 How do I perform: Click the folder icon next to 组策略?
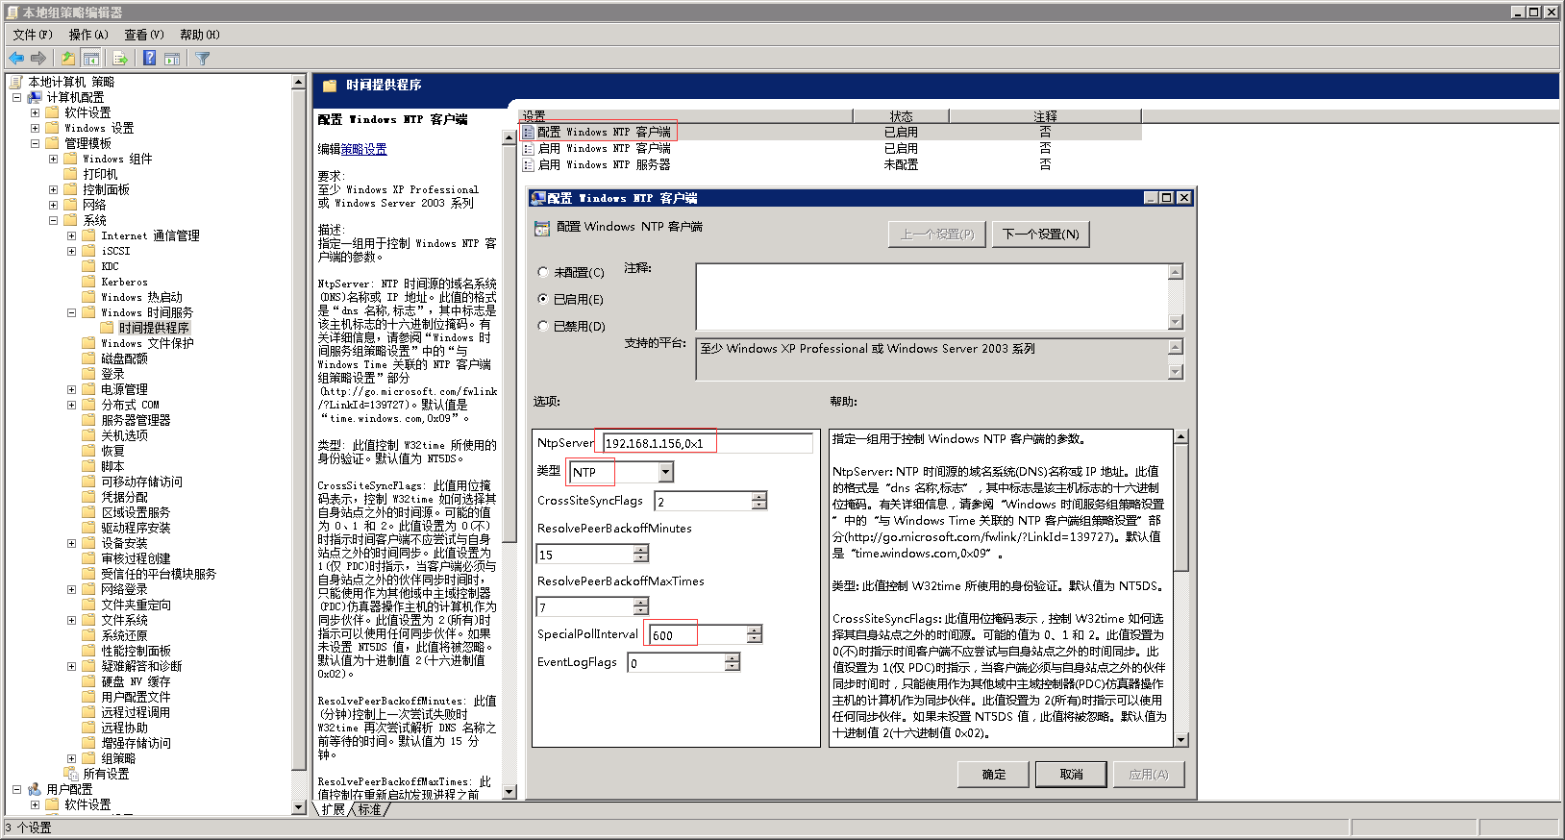(89, 758)
